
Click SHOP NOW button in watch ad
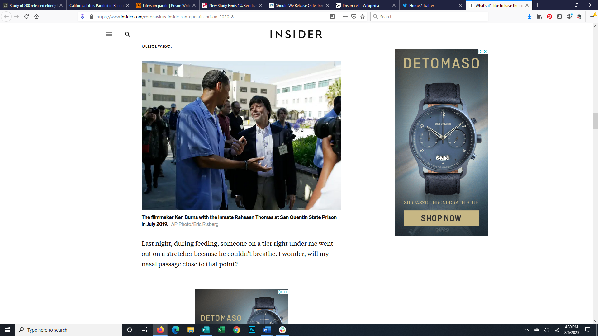(x=441, y=218)
